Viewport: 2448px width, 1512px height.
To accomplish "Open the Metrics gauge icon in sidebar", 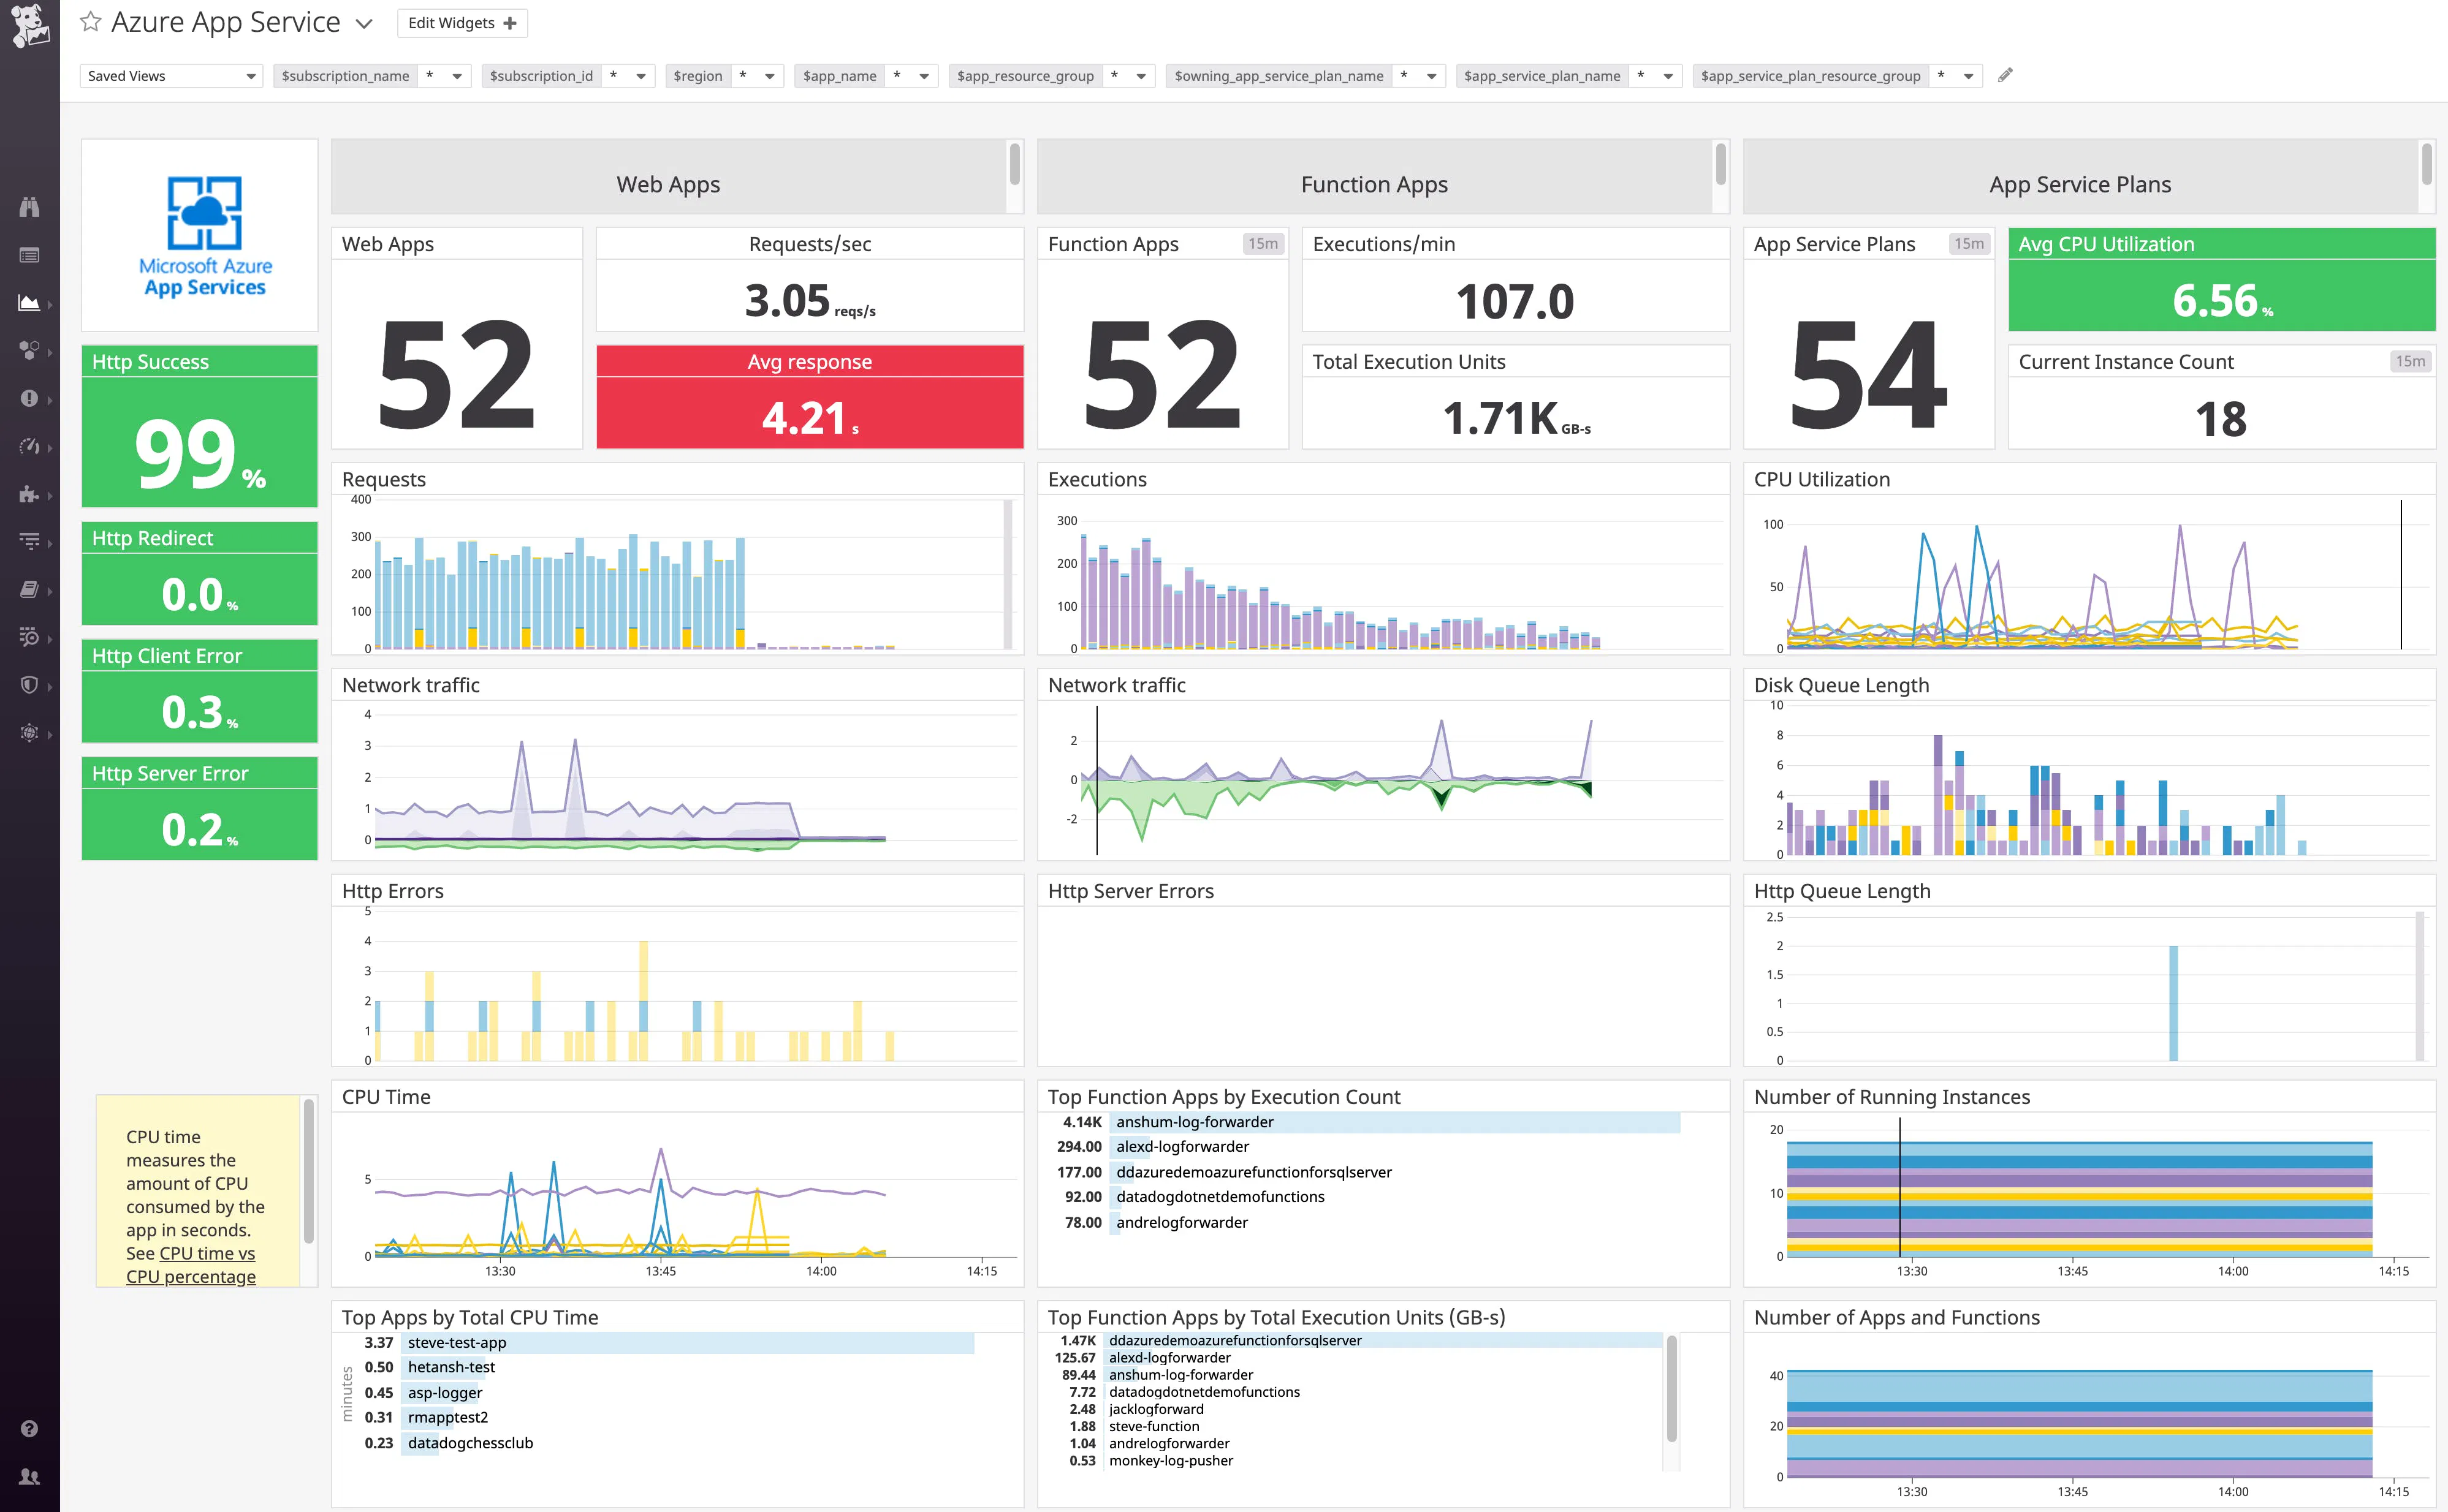I will pos(30,447).
